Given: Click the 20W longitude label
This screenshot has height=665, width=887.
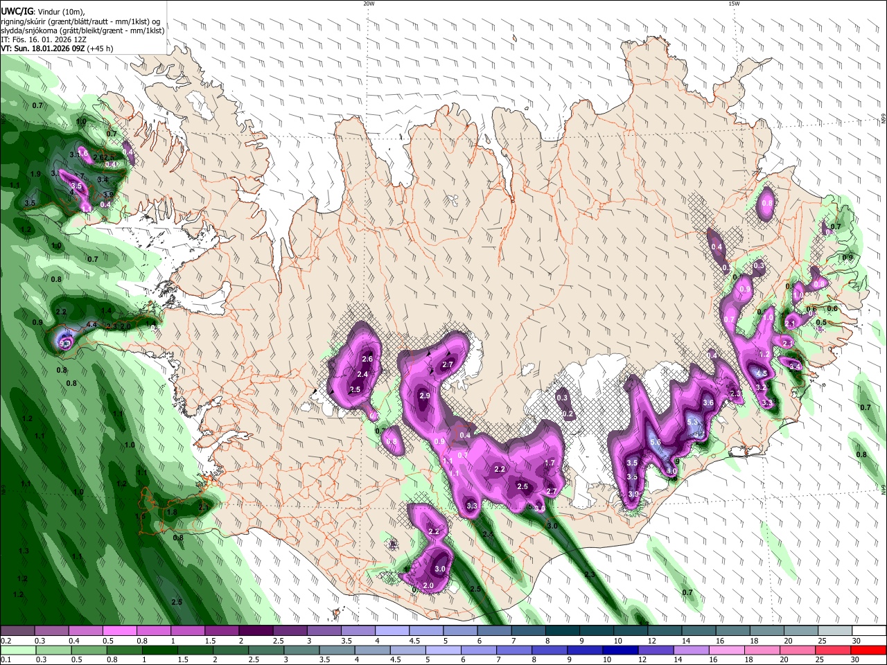Looking at the screenshot, I should [x=369, y=3].
